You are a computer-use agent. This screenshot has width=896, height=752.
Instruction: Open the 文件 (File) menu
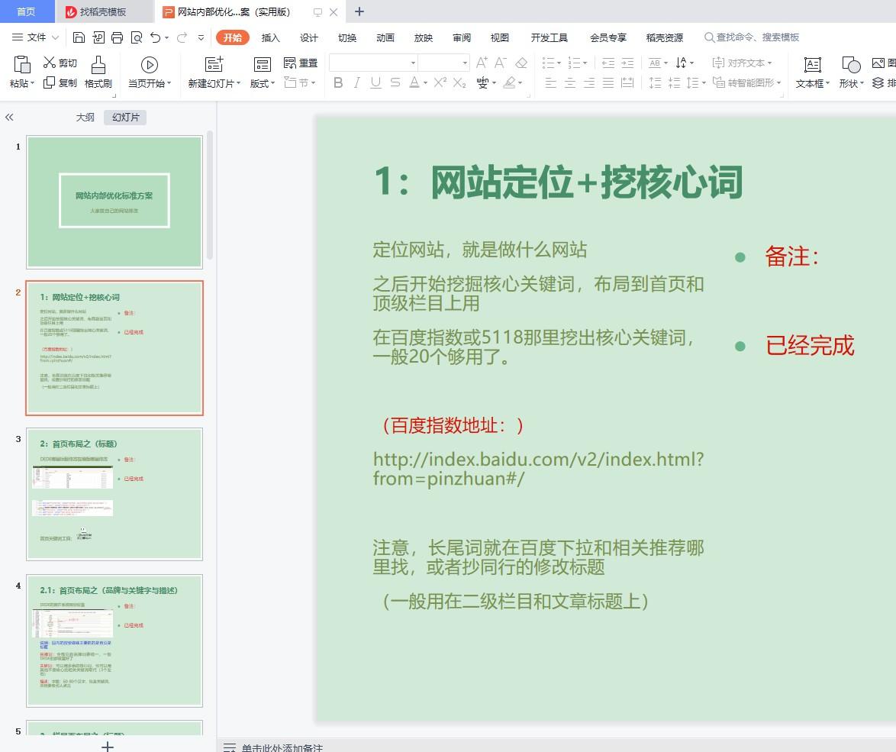[x=36, y=37]
